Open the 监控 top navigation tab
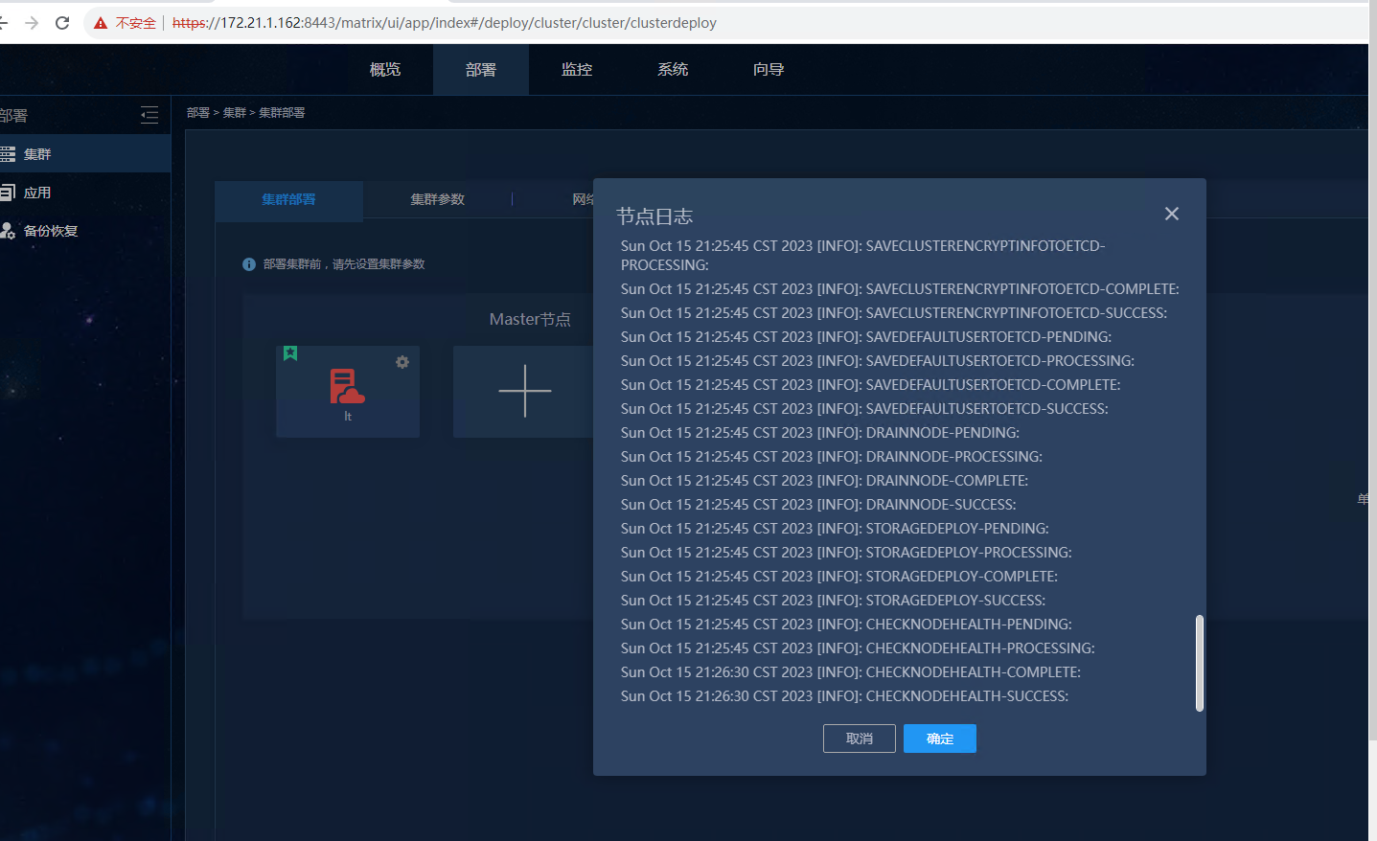 pyautogui.click(x=577, y=70)
